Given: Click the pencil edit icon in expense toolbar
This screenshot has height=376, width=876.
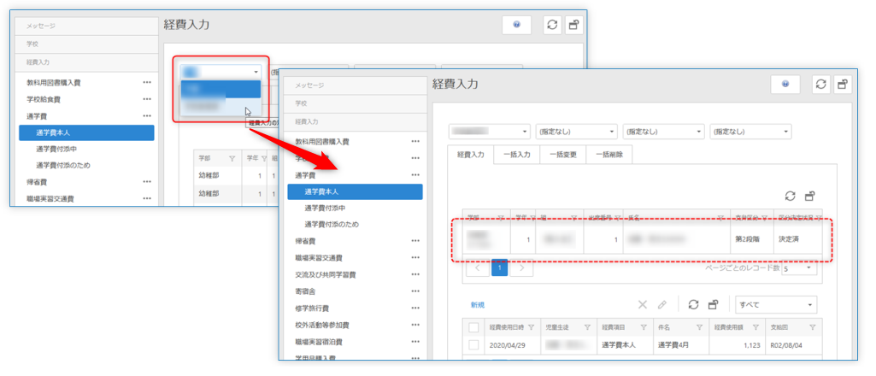Looking at the screenshot, I should (662, 304).
